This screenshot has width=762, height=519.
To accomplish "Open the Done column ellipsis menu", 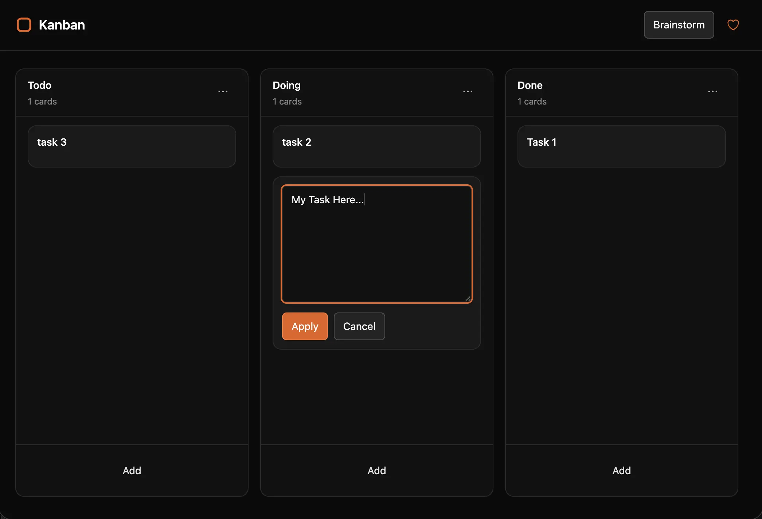I will click(x=712, y=91).
